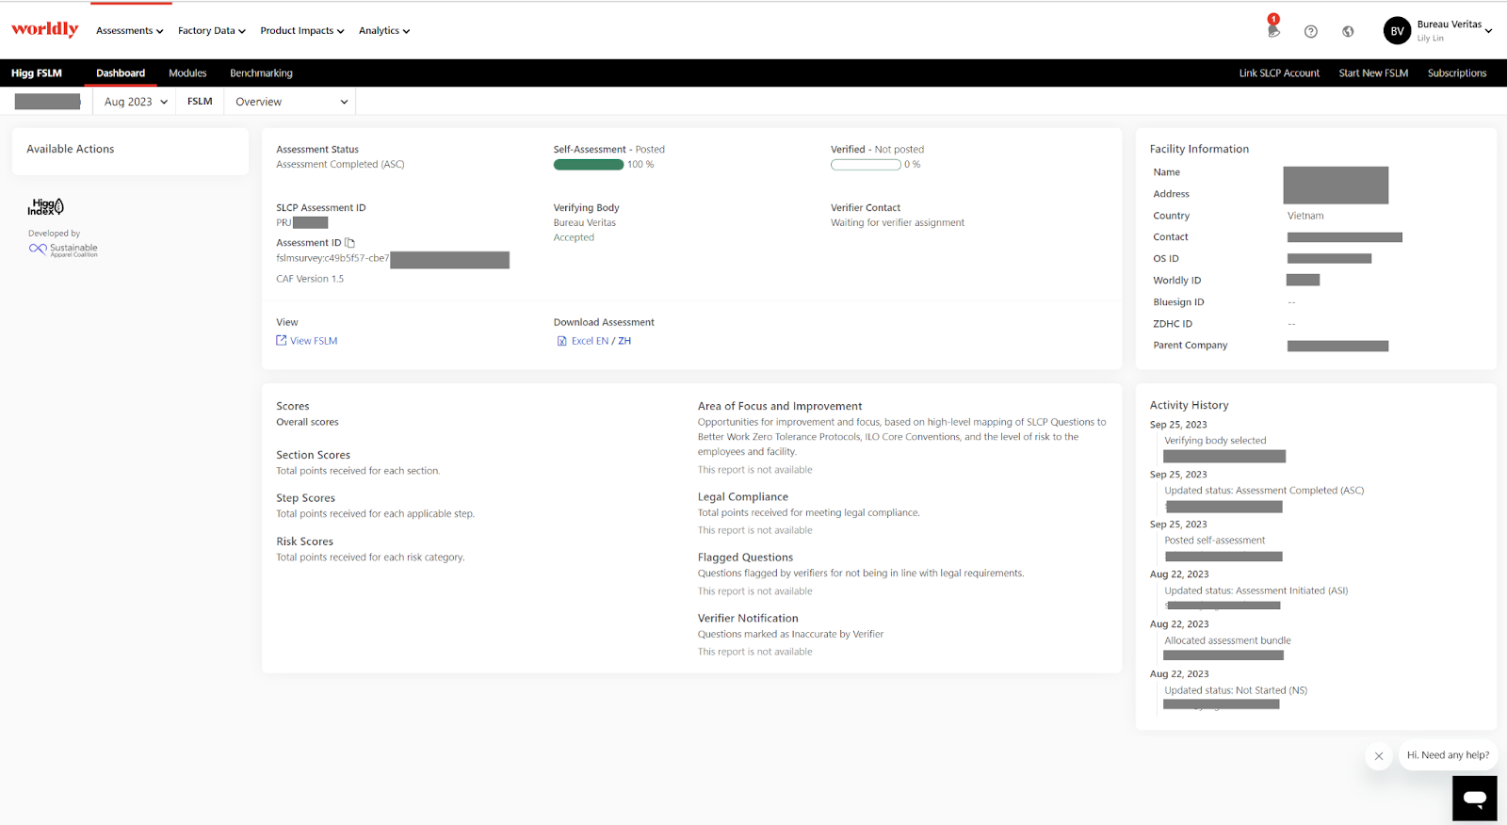This screenshot has height=825, width=1507.
Task: Switch to the Modules tab
Action: click(187, 73)
